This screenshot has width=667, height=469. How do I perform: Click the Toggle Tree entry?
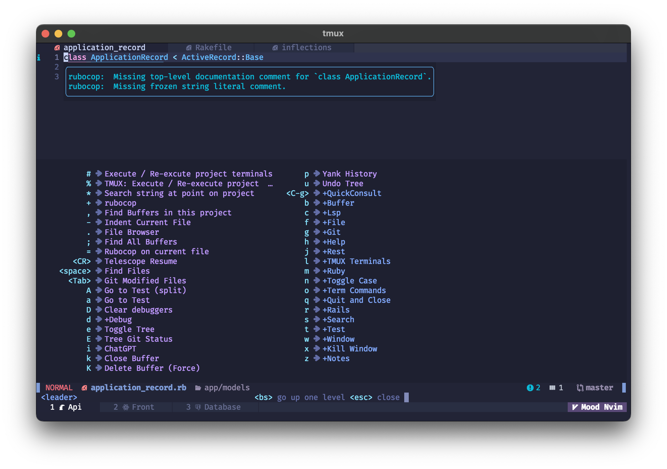click(x=129, y=329)
